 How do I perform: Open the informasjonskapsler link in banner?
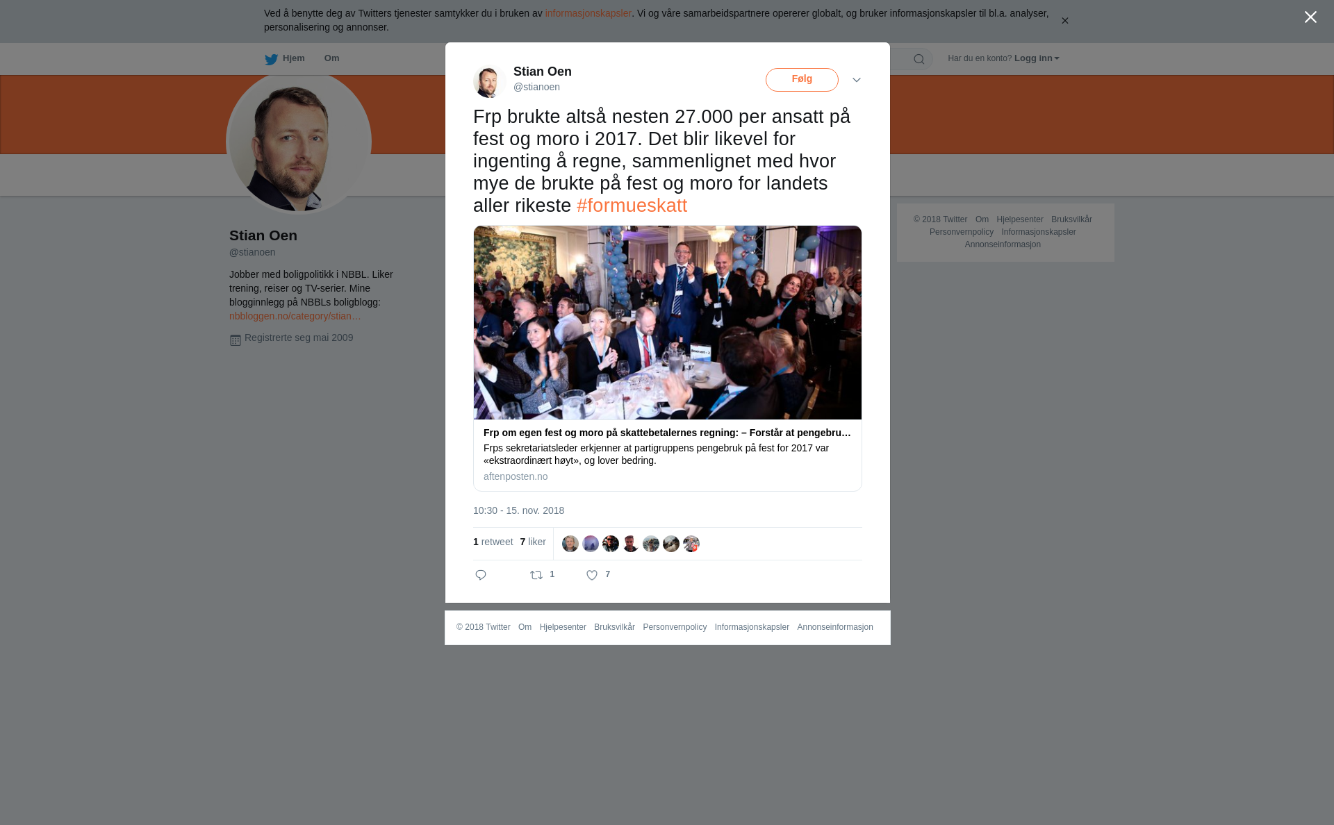[x=588, y=13]
